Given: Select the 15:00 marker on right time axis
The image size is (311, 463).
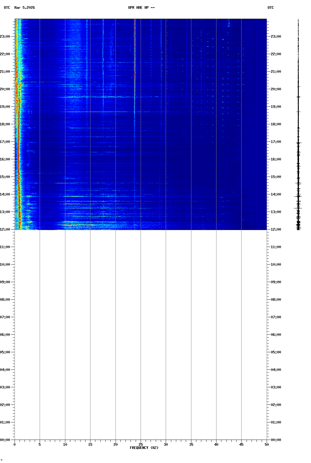Looking at the screenshot, I should click(x=276, y=177).
